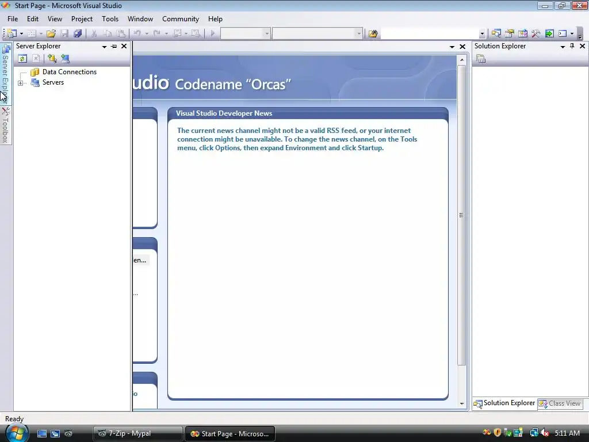Click the Command Window toolbar icon
The height and width of the screenshot is (442, 589).
[563, 33]
